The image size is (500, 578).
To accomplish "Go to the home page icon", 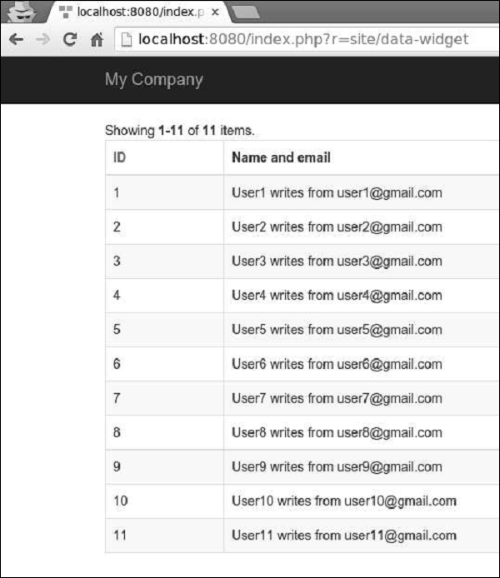I will 97,39.
